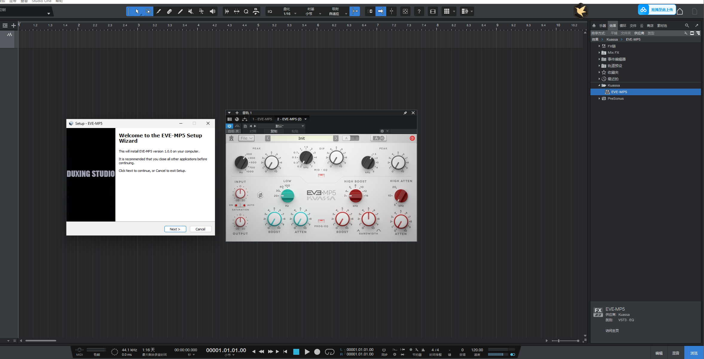Open the Kuassa castle logo menu

click(x=231, y=138)
